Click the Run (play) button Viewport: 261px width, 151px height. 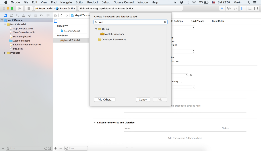coord(20,8)
